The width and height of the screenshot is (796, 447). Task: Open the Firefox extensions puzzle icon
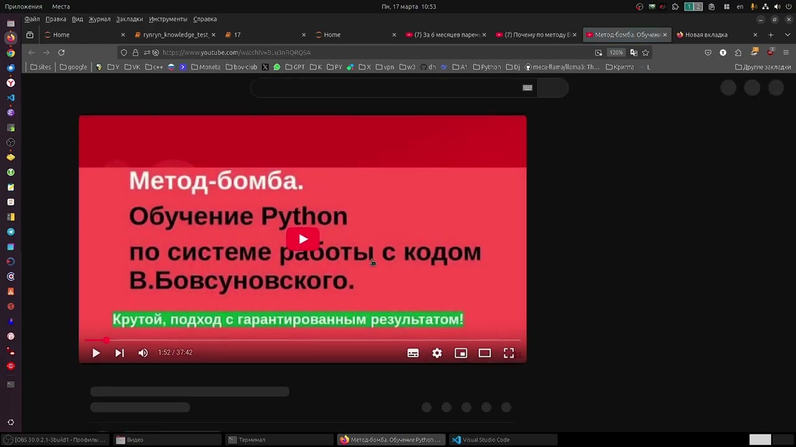tap(738, 52)
